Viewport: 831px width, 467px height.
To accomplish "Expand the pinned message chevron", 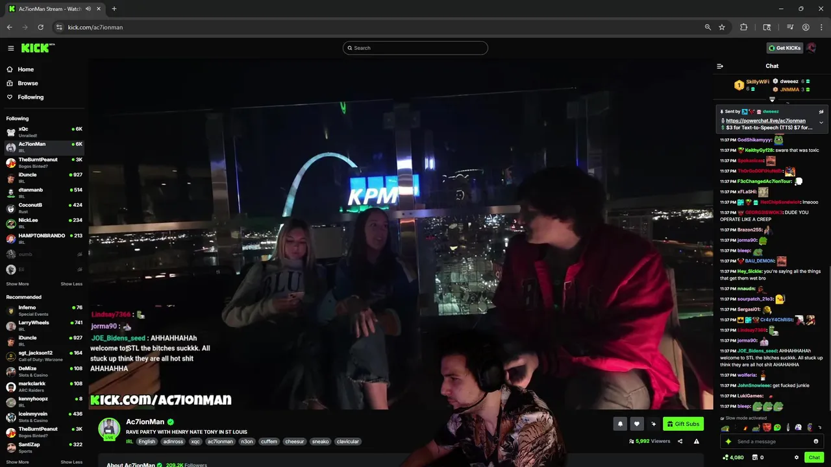I will coord(821,122).
